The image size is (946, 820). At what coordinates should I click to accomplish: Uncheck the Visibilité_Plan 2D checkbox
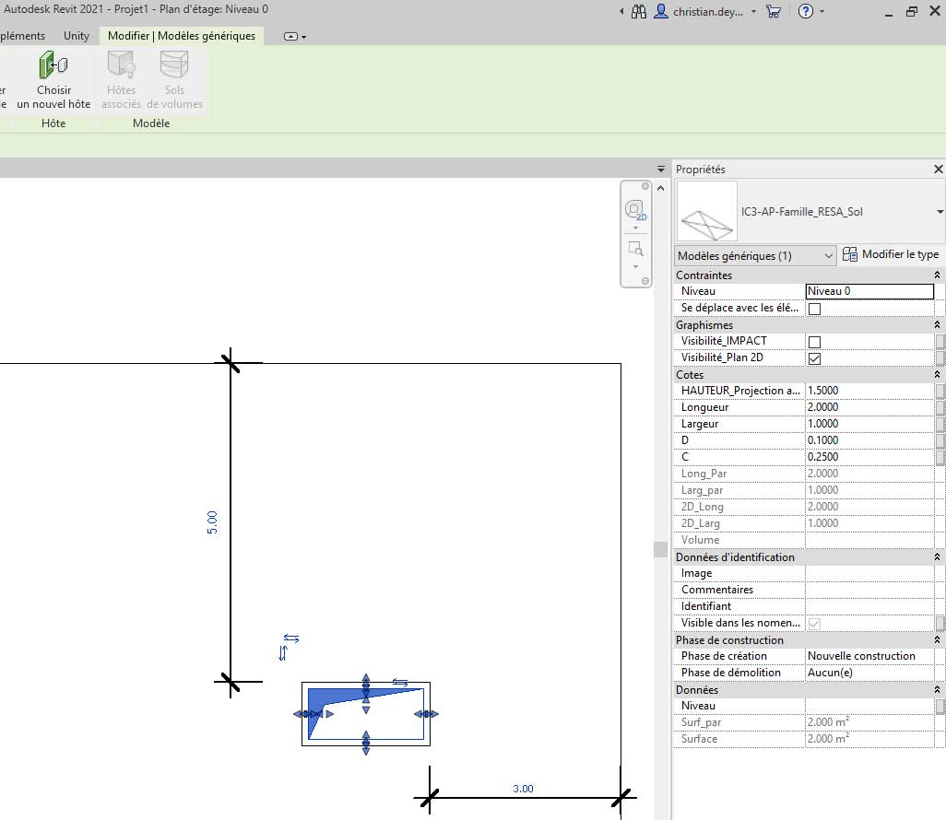point(814,358)
